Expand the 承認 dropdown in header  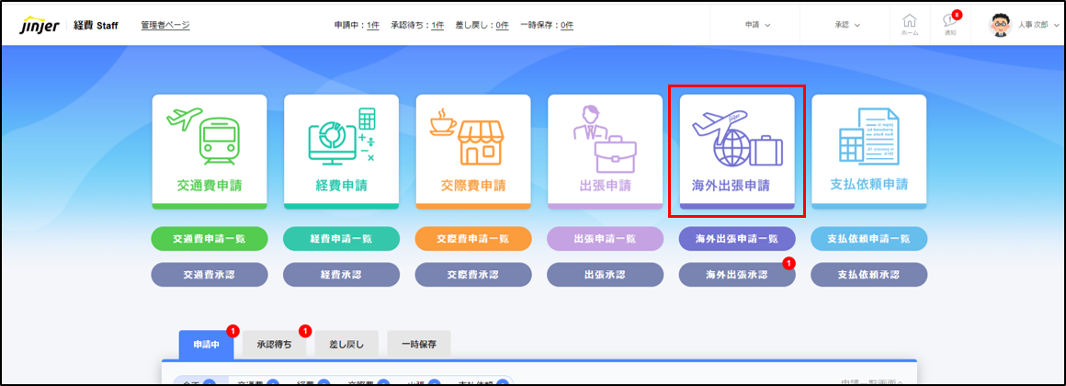[x=847, y=25]
